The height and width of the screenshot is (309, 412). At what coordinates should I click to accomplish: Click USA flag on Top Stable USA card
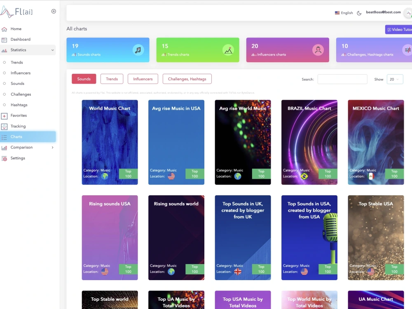coord(371,272)
